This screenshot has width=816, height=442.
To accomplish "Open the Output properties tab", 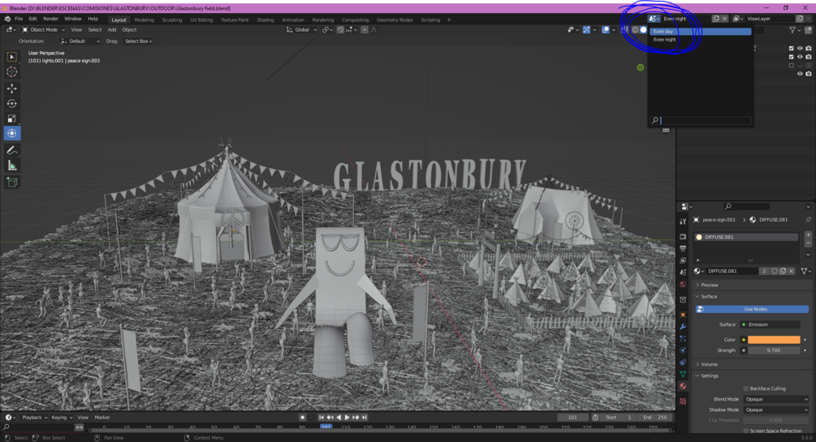I will [x=683, y=248].
